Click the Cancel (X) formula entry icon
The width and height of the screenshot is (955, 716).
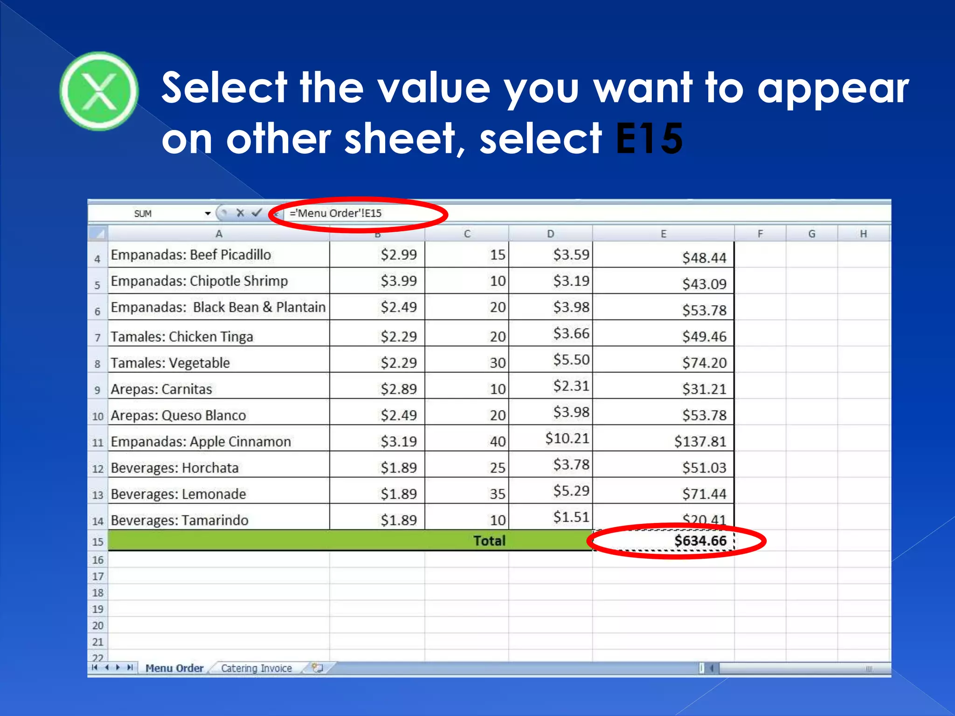point(240,213)
